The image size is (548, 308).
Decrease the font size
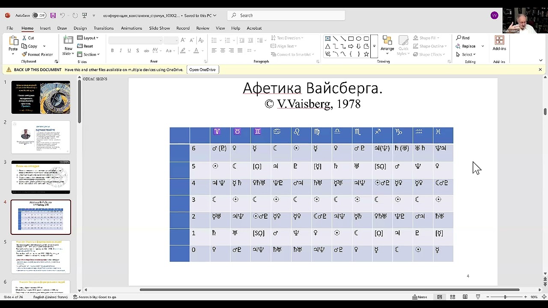(x=191, y=40)
